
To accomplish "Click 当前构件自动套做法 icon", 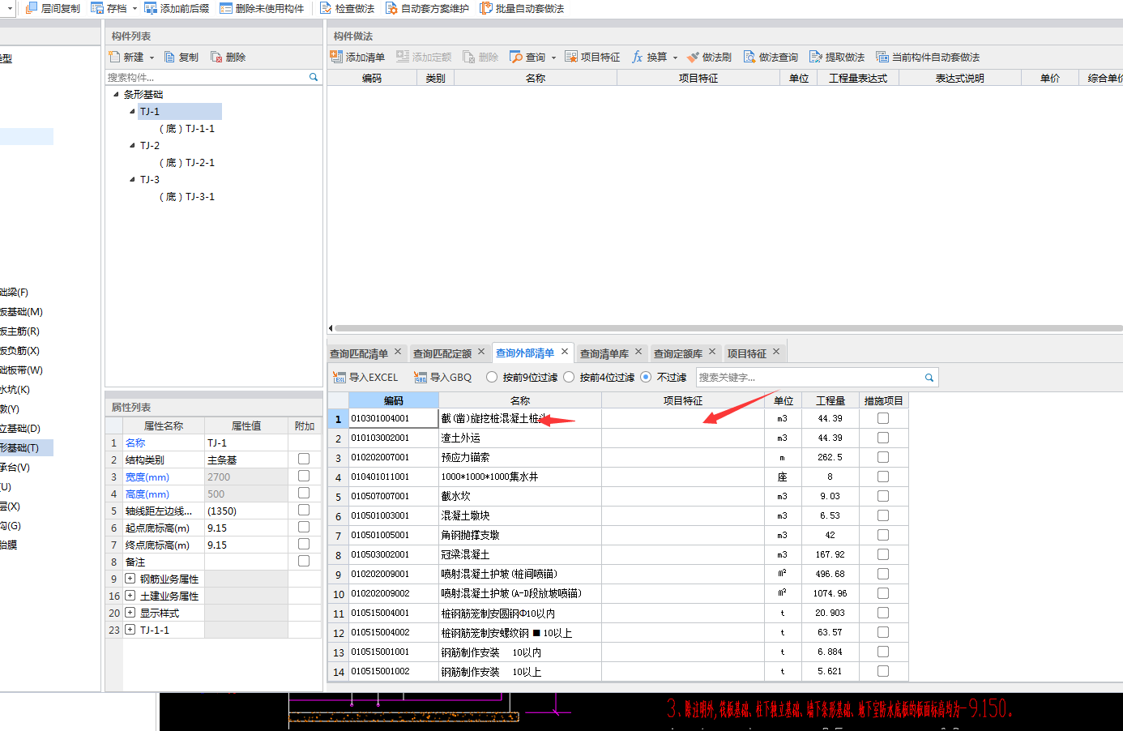I will click(882, 57).
